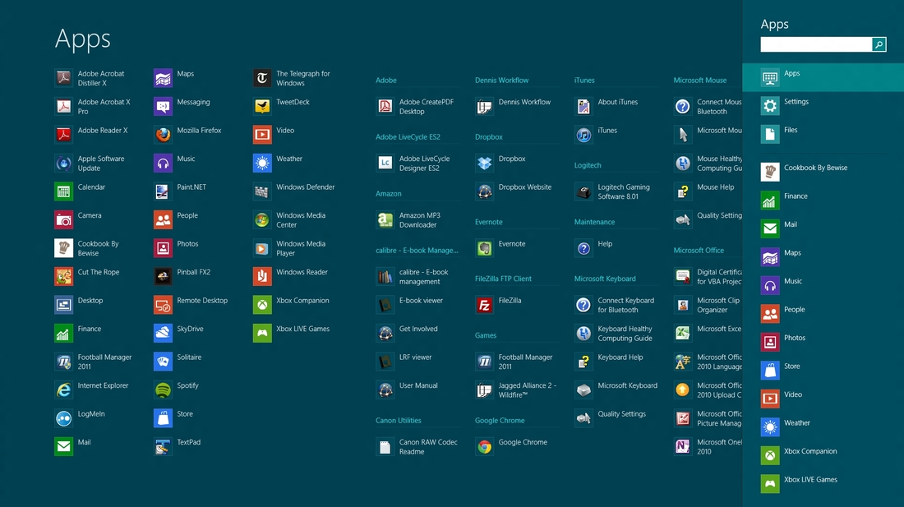Select the Settings search scope
This screenshot has height=507, width=904.
[x=823, y=105]
